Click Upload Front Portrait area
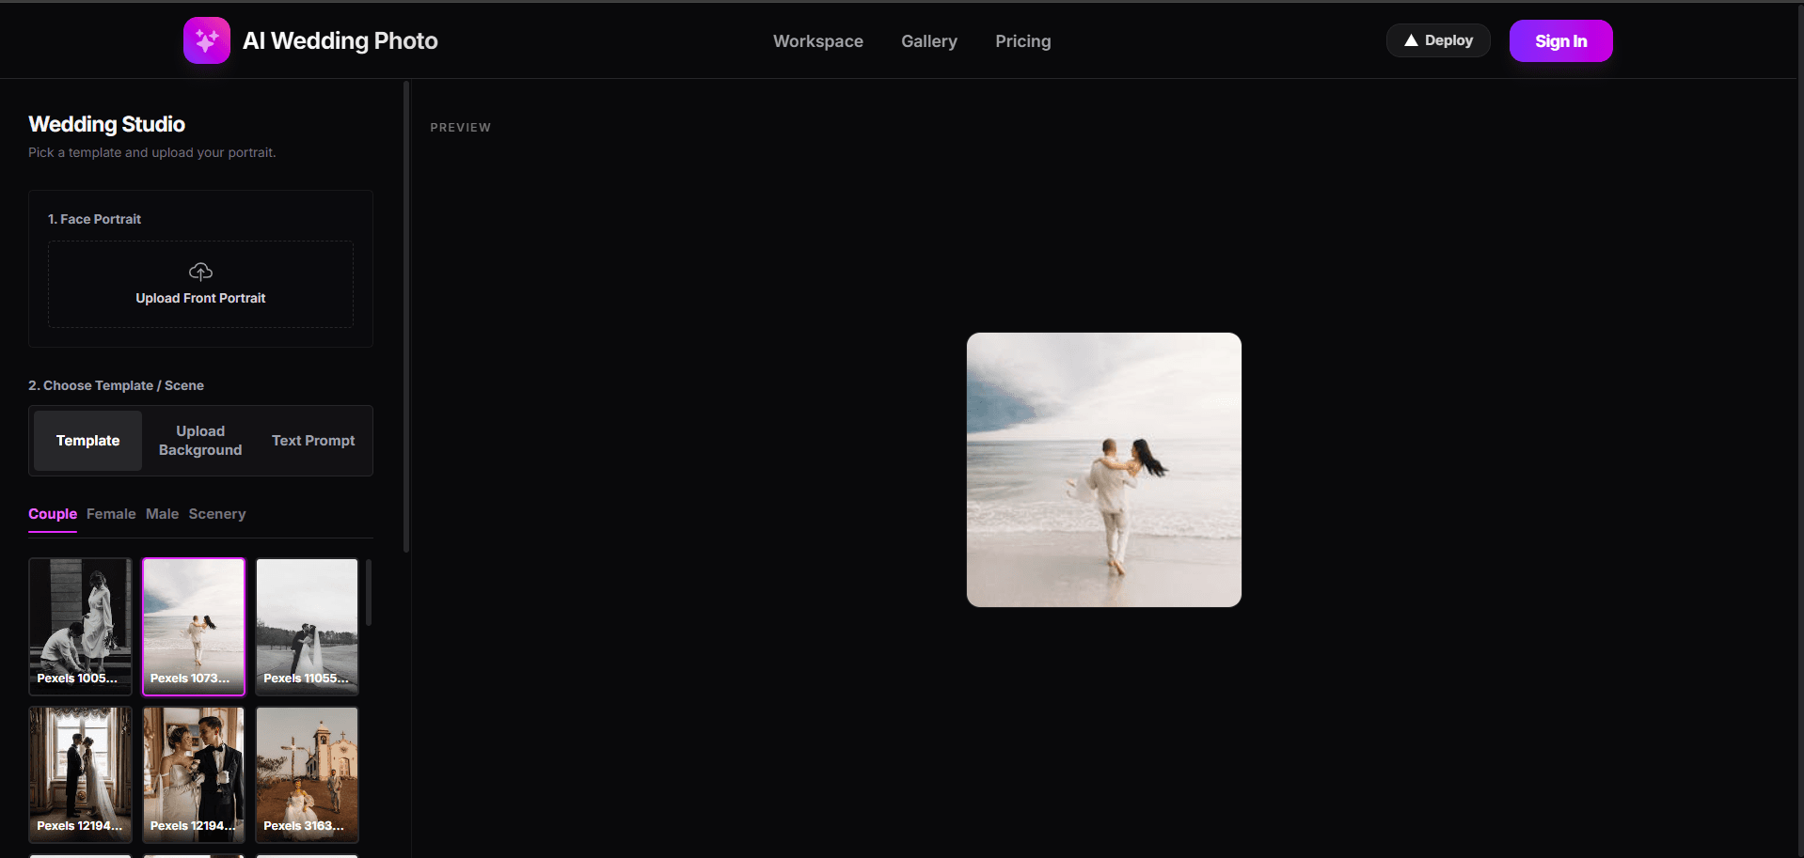 coord(200,284)
